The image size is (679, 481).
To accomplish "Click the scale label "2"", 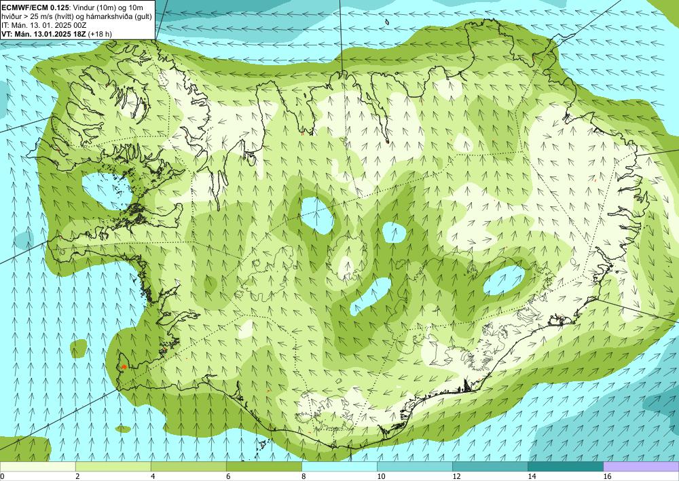I will click(x=77, y=476).
